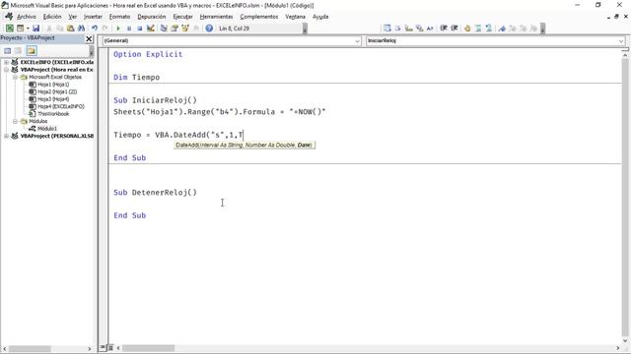
Task: Toggle Folders view in Project panel
Action: pyautogui.click(x=32, y=50)
